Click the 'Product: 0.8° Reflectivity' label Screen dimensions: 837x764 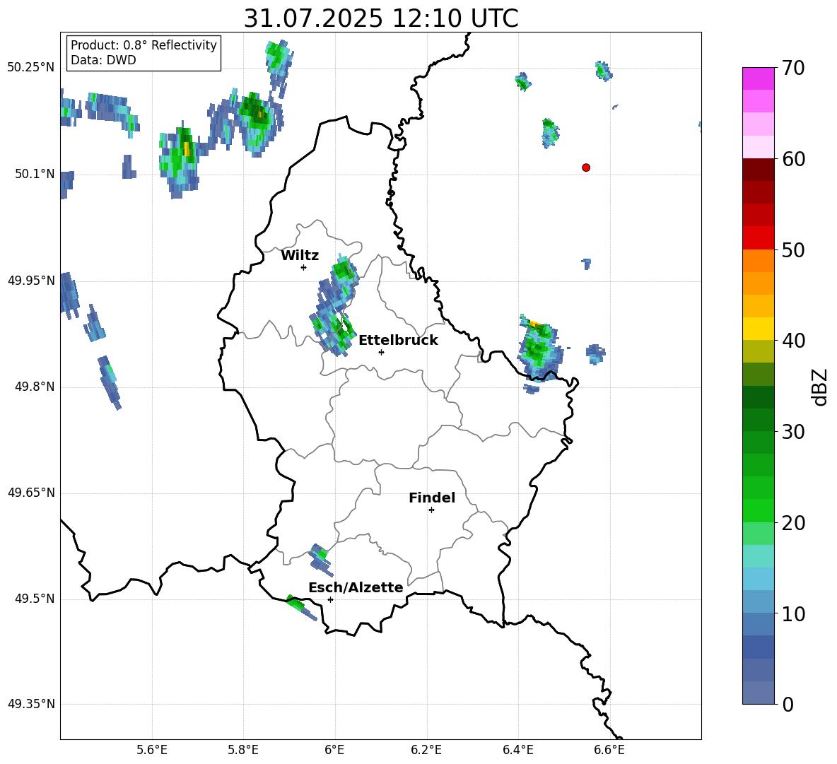click(x=144, y=45)
